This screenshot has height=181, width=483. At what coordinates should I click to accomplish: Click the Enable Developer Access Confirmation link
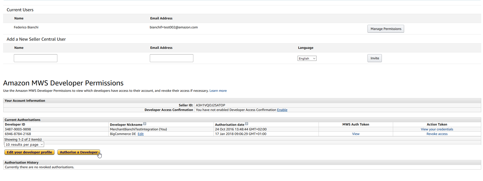(x=282, y=110)
